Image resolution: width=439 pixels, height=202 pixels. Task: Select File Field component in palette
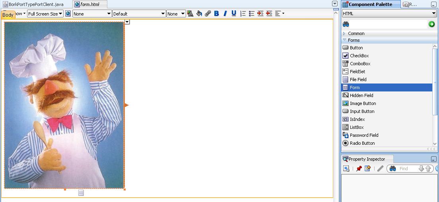387,80
